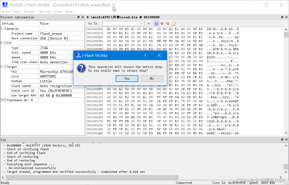289x185 pixels.
Task: Close the read.bin data panel
Action: click(287, 17)
